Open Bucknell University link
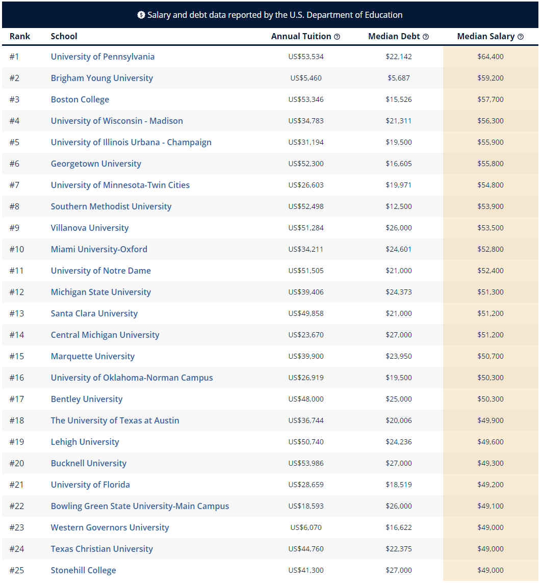This screenshot has height=586, width=543. coord(89,463)
